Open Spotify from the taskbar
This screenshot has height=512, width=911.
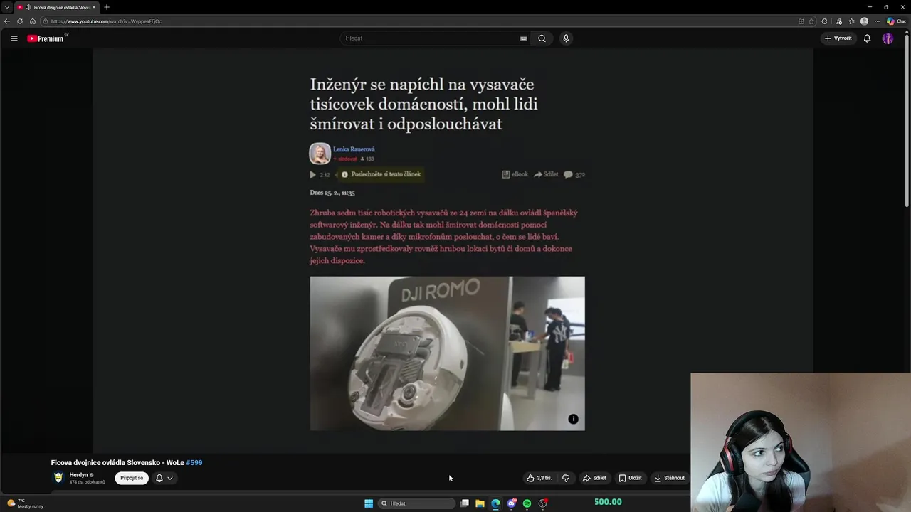(x=527, y=503)
